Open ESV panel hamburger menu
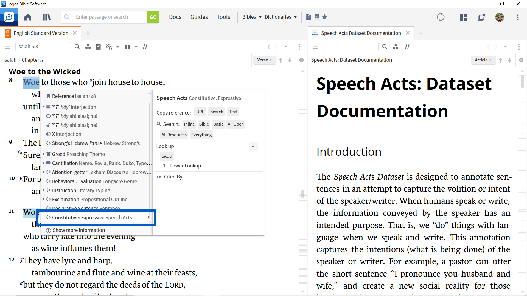Viewport: 527px width, 296px height. pyautogui.click(x=7, y=47)
